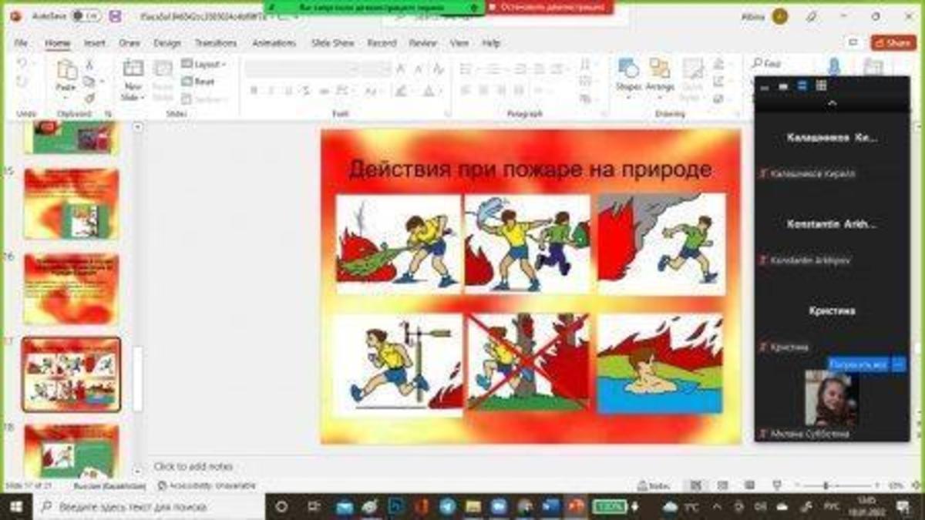
Task: Toggle Bold formatting
Action: [254, 92]
